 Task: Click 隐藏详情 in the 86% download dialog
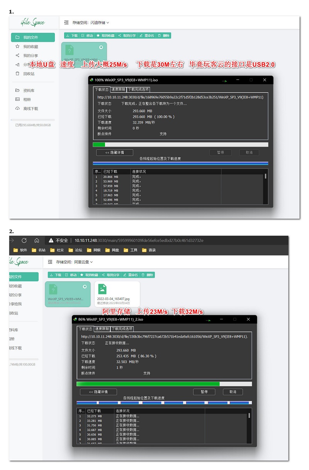coord(98,392)
